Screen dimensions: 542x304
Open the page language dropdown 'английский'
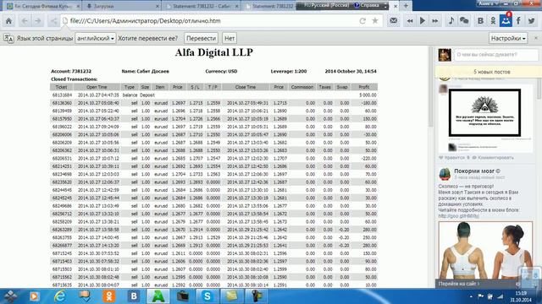tap(96, 38)
